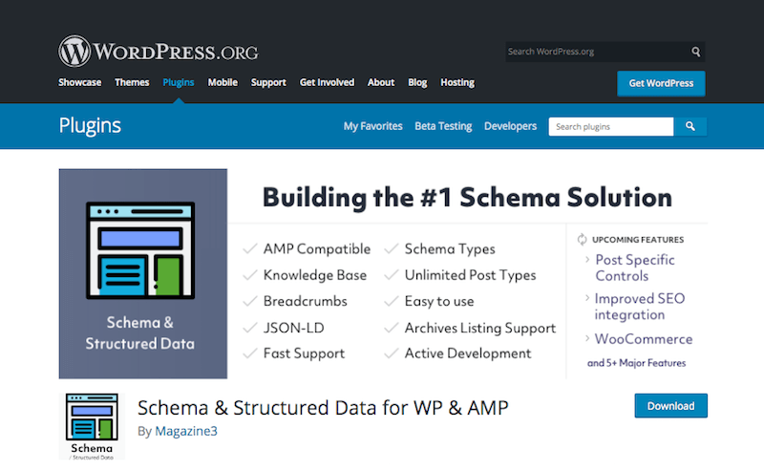The height and width of the screenshot is (471, 764).
Task: Click the Get WordPress button
Action: [661, 83]
